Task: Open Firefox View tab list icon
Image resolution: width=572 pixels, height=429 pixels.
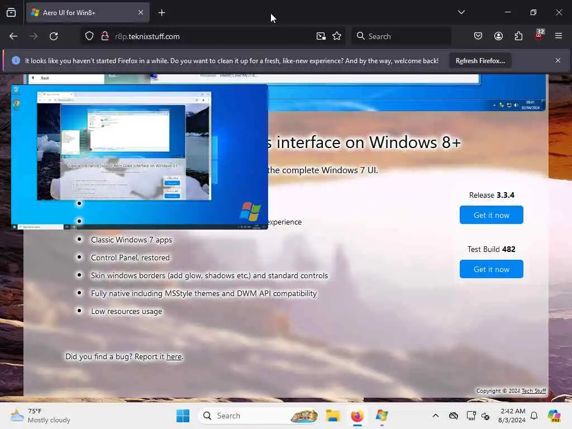Action: click(11, 13)
